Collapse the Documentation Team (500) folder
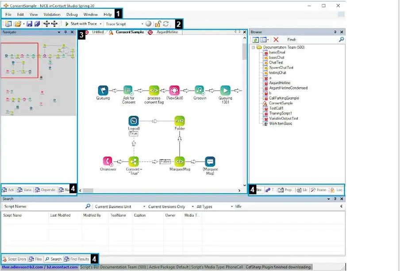The width and height of the screenshot is (400, 271). click(x=253, y=47)
